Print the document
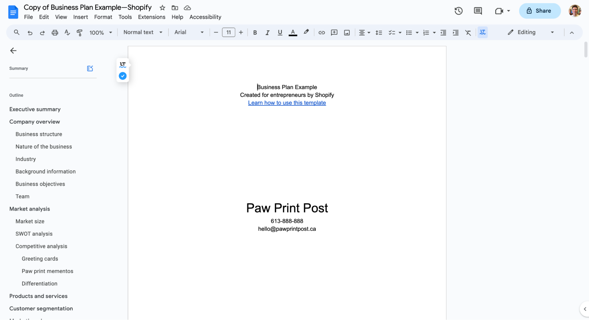 (55, 32)
